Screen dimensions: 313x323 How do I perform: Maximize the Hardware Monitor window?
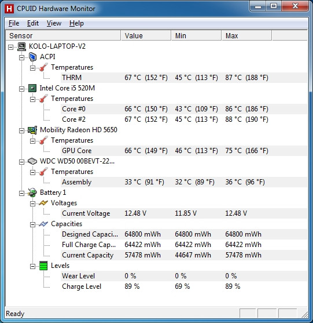pos(274,6)
